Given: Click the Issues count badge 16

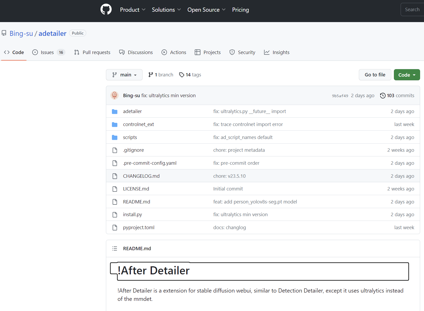Looking at the screenshot, I should [61, 52].
